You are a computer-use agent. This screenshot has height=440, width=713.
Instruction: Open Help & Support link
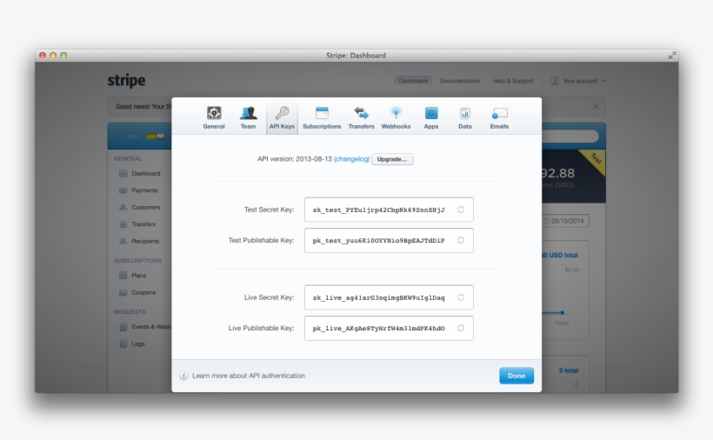tap(513, 81)
